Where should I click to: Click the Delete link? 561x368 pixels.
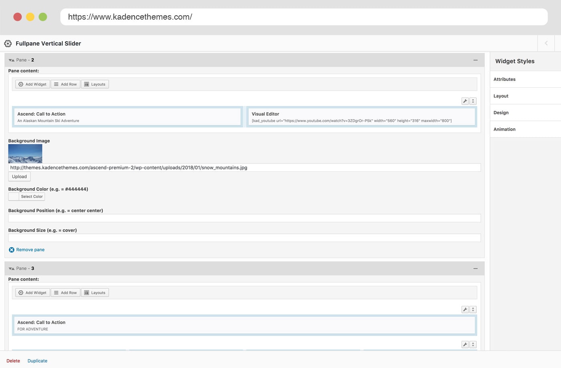(x=13, y=361)
